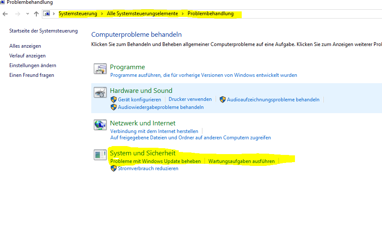The width and height of the screenshot is (382, 225).
Task: Open Verbindung mit dem Internet herstellen
Action: (x=154, y=131)
